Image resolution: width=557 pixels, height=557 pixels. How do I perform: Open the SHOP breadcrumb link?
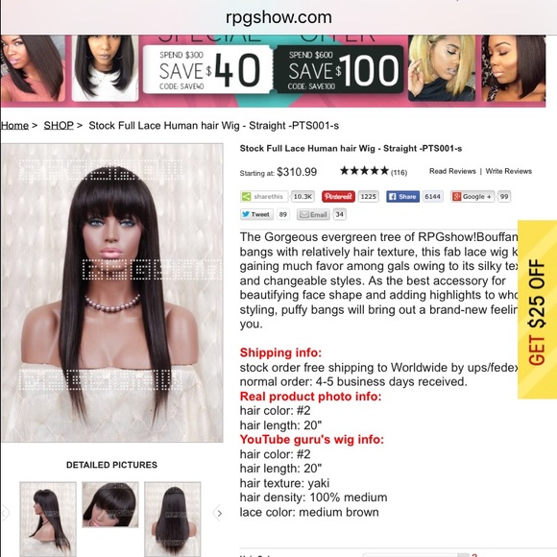tap(59, 126)
